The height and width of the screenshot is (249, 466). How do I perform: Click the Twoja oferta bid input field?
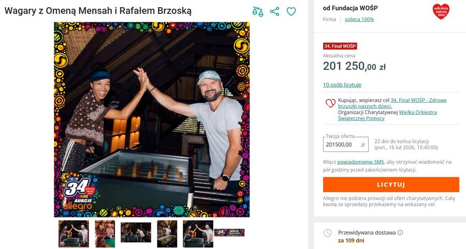click(x=340, y=145)
